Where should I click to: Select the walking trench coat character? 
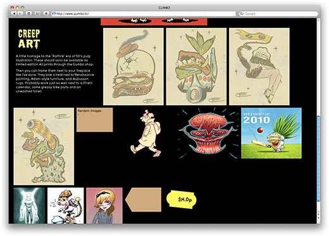coord(146,134)
